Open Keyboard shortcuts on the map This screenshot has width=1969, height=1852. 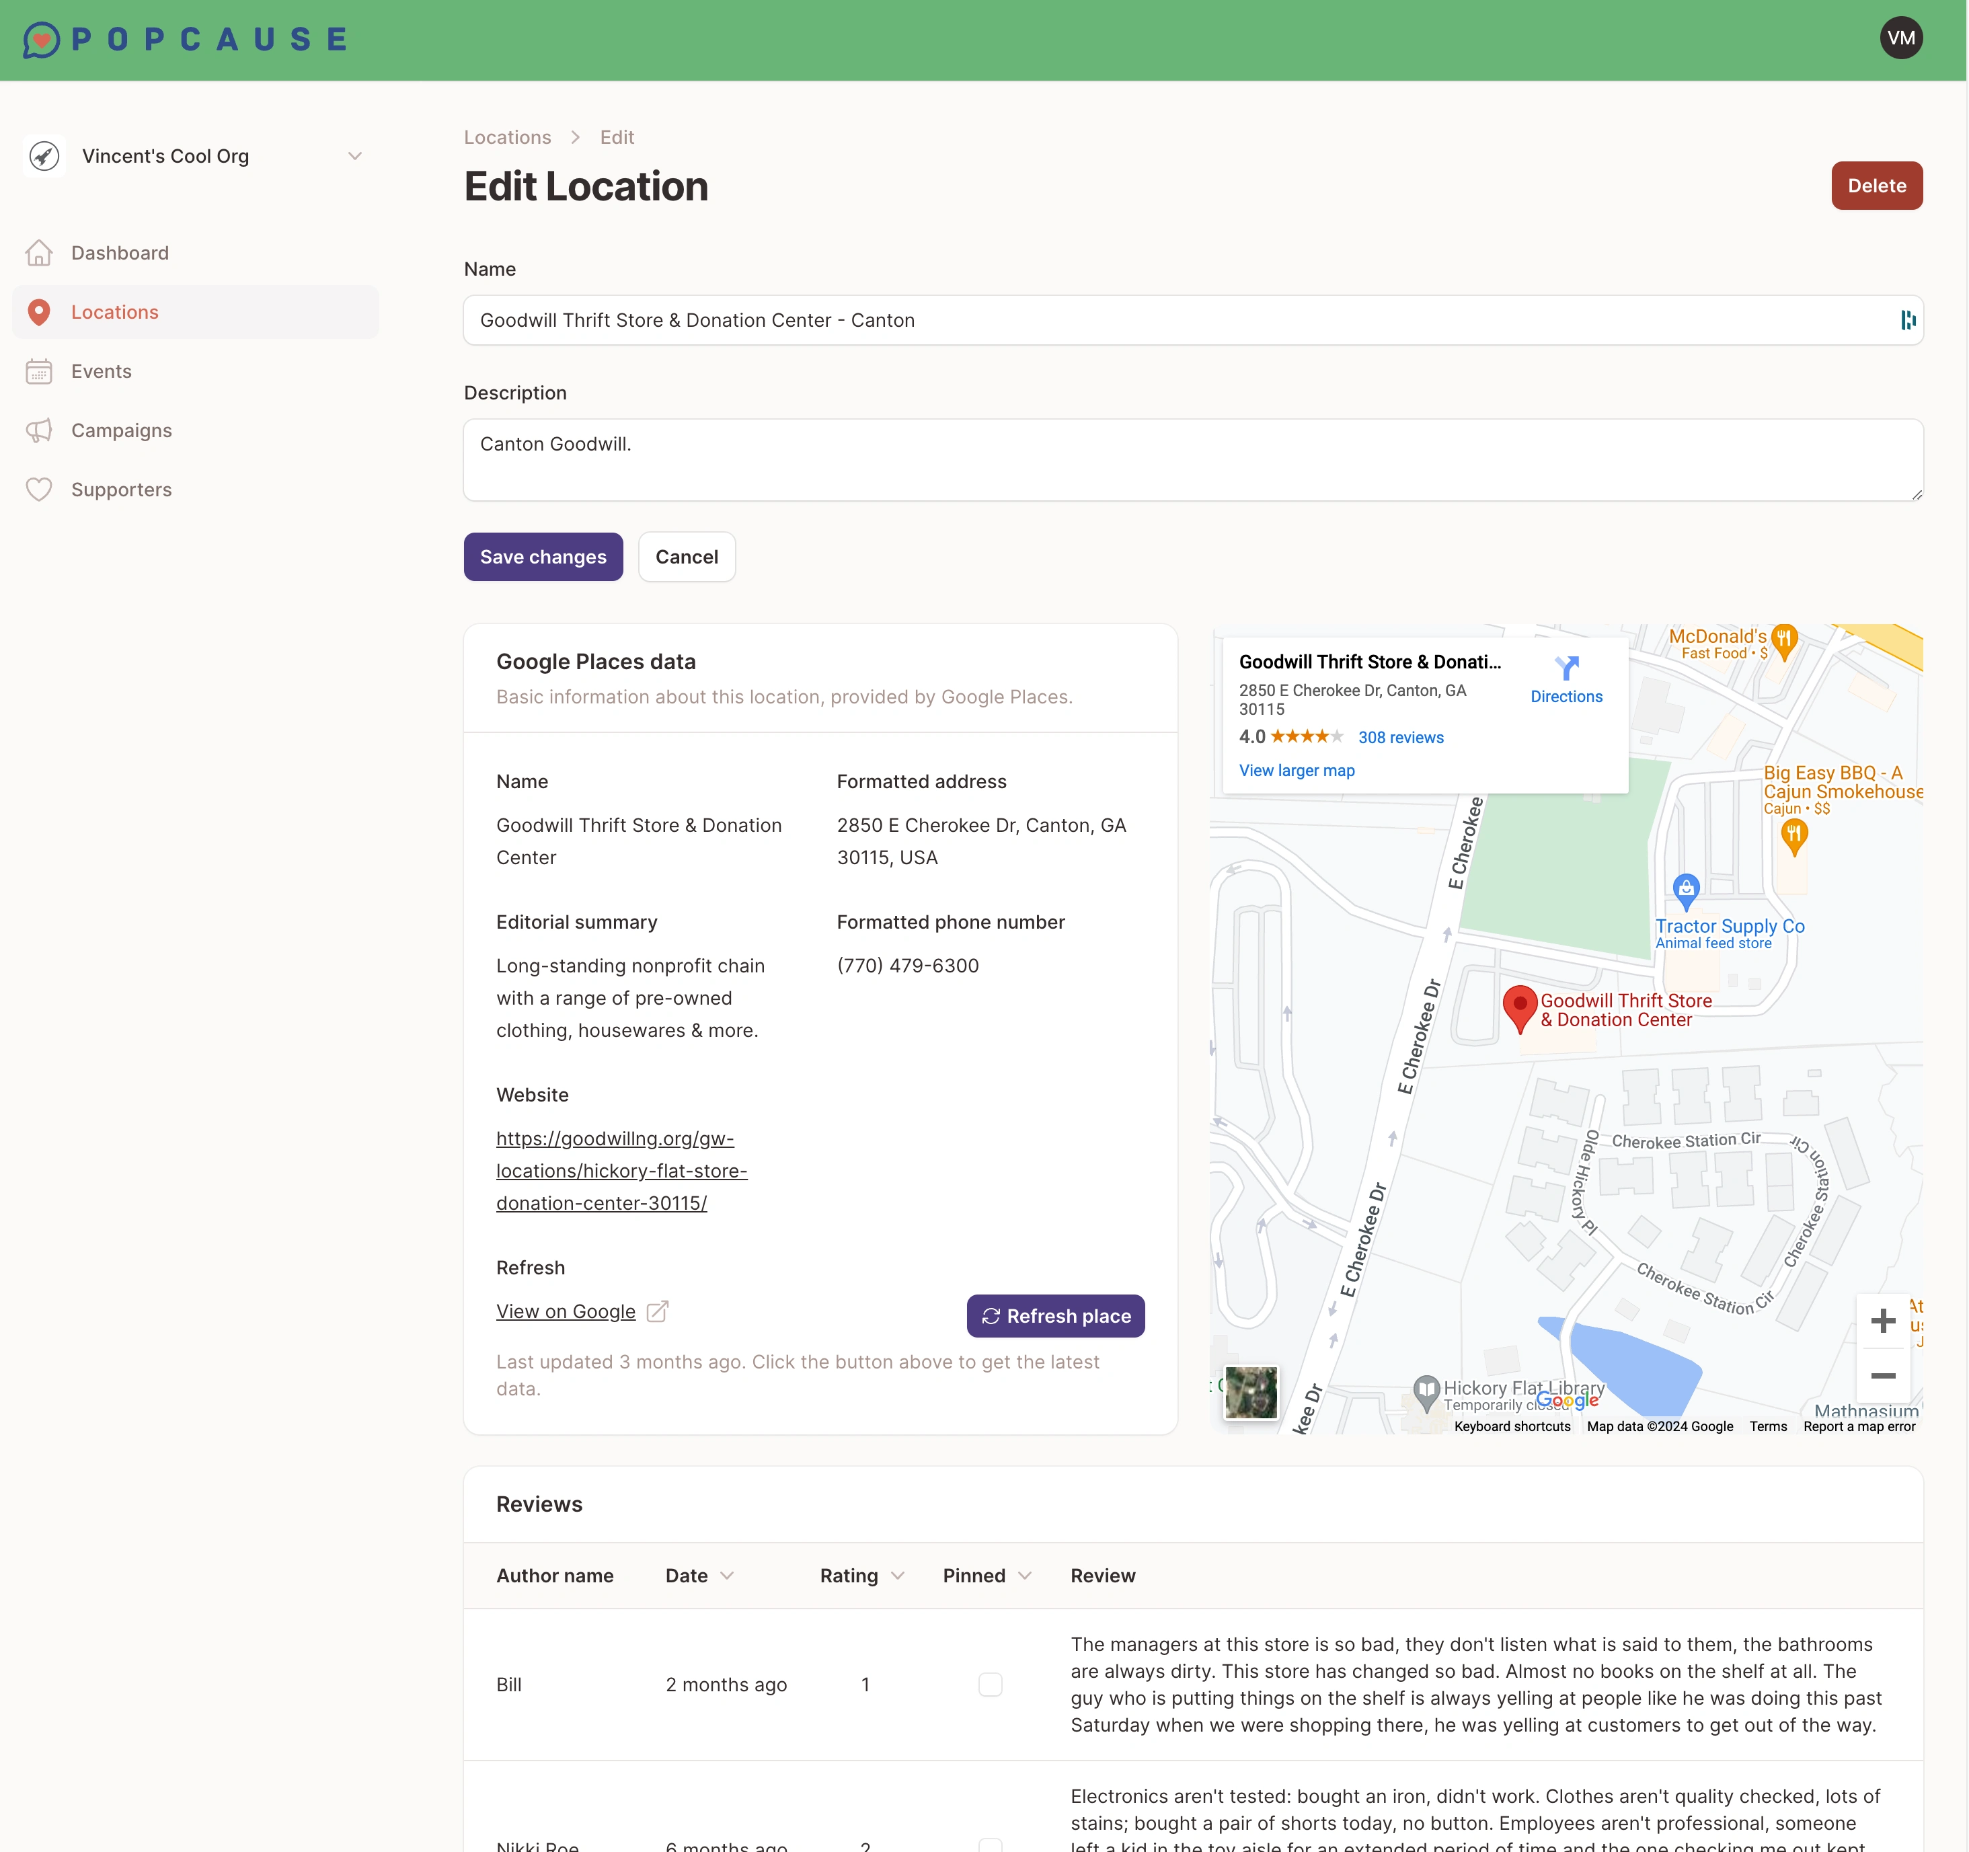coord(1512,1427)
